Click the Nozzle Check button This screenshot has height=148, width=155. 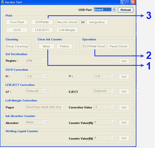tap(67, 22)
